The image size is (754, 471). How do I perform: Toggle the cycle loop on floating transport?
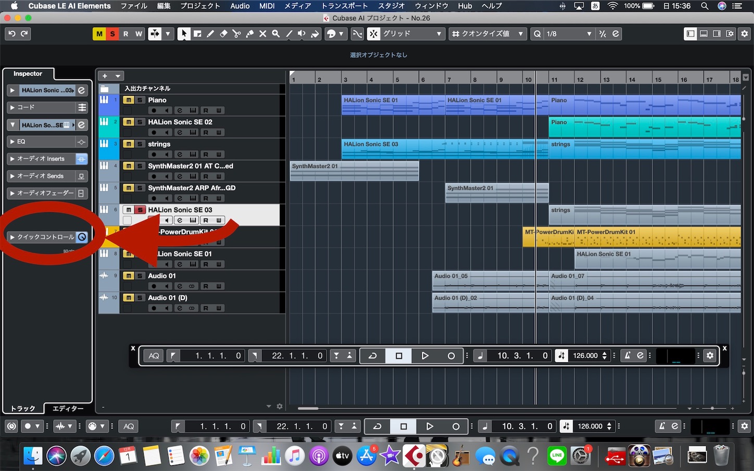click(x=373, y=355)
